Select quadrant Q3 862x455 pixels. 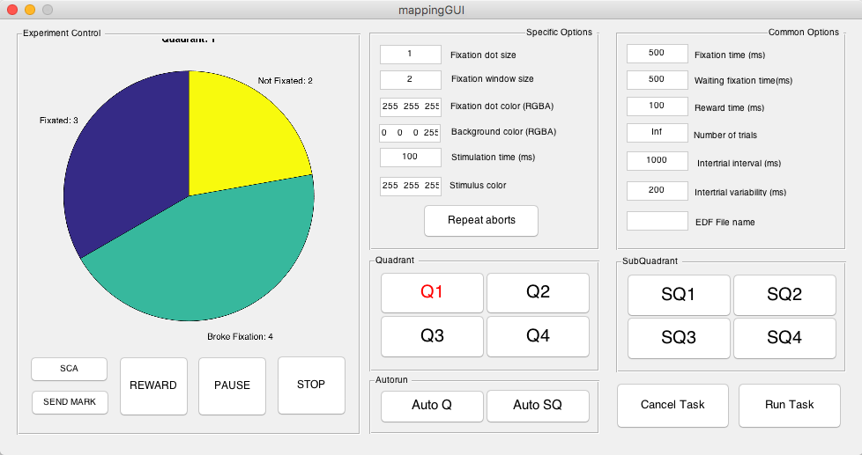pyautogui.click(x=432, y=336)
